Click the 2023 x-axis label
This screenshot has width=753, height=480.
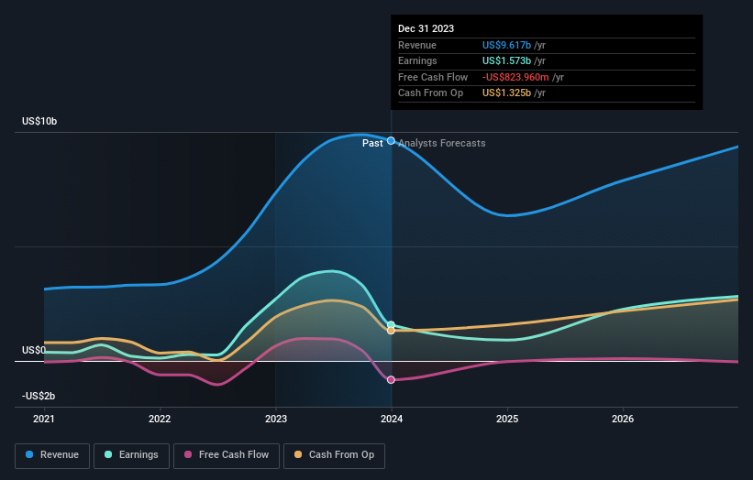pos(276,419)
